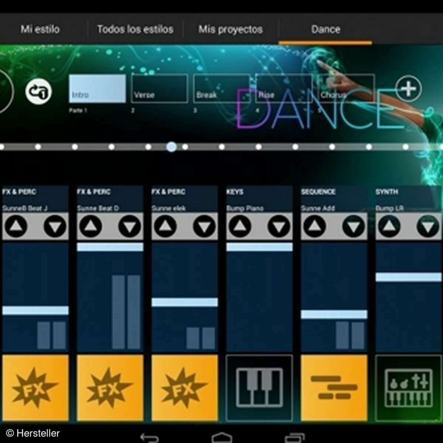
Task: Tap the Sunne elek FX pad
Action: (185, 388)
